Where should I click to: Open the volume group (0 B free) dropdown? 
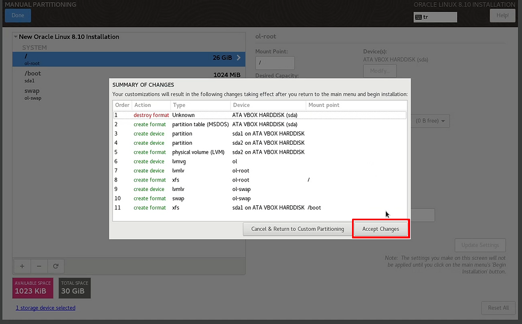tap(430, 121)
